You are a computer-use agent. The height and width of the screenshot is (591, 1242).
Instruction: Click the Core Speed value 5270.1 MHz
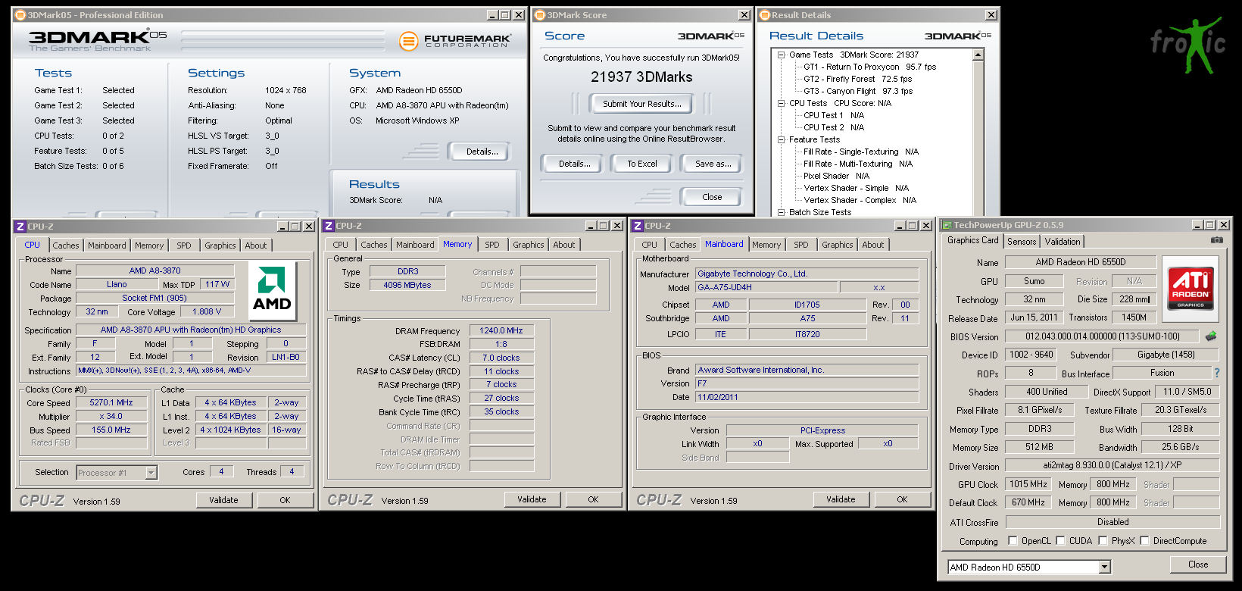[x=111, y=403]
